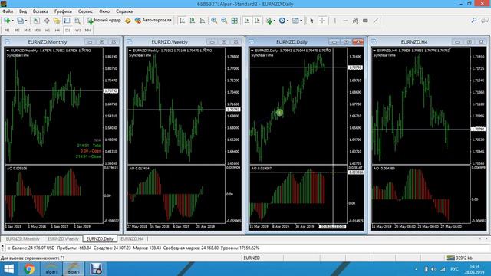Screen dimensions: 491x276
Task: Switch timeframe to H4
Action: coord(58,31)
